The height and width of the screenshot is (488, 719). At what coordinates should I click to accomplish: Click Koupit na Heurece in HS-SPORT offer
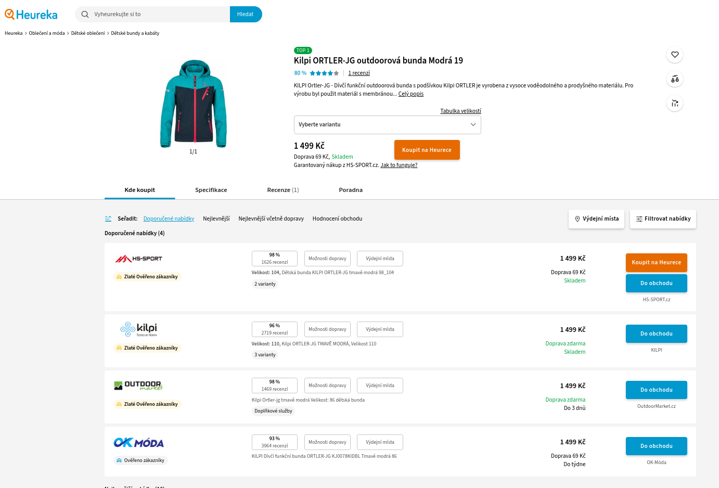657,263
